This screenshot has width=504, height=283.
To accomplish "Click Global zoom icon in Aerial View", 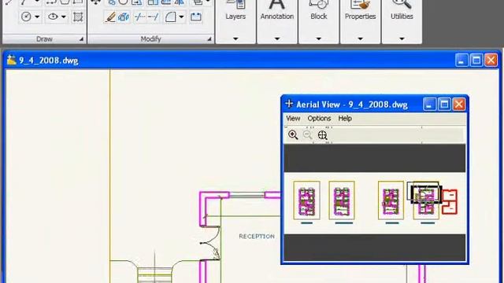I will 322,135.
